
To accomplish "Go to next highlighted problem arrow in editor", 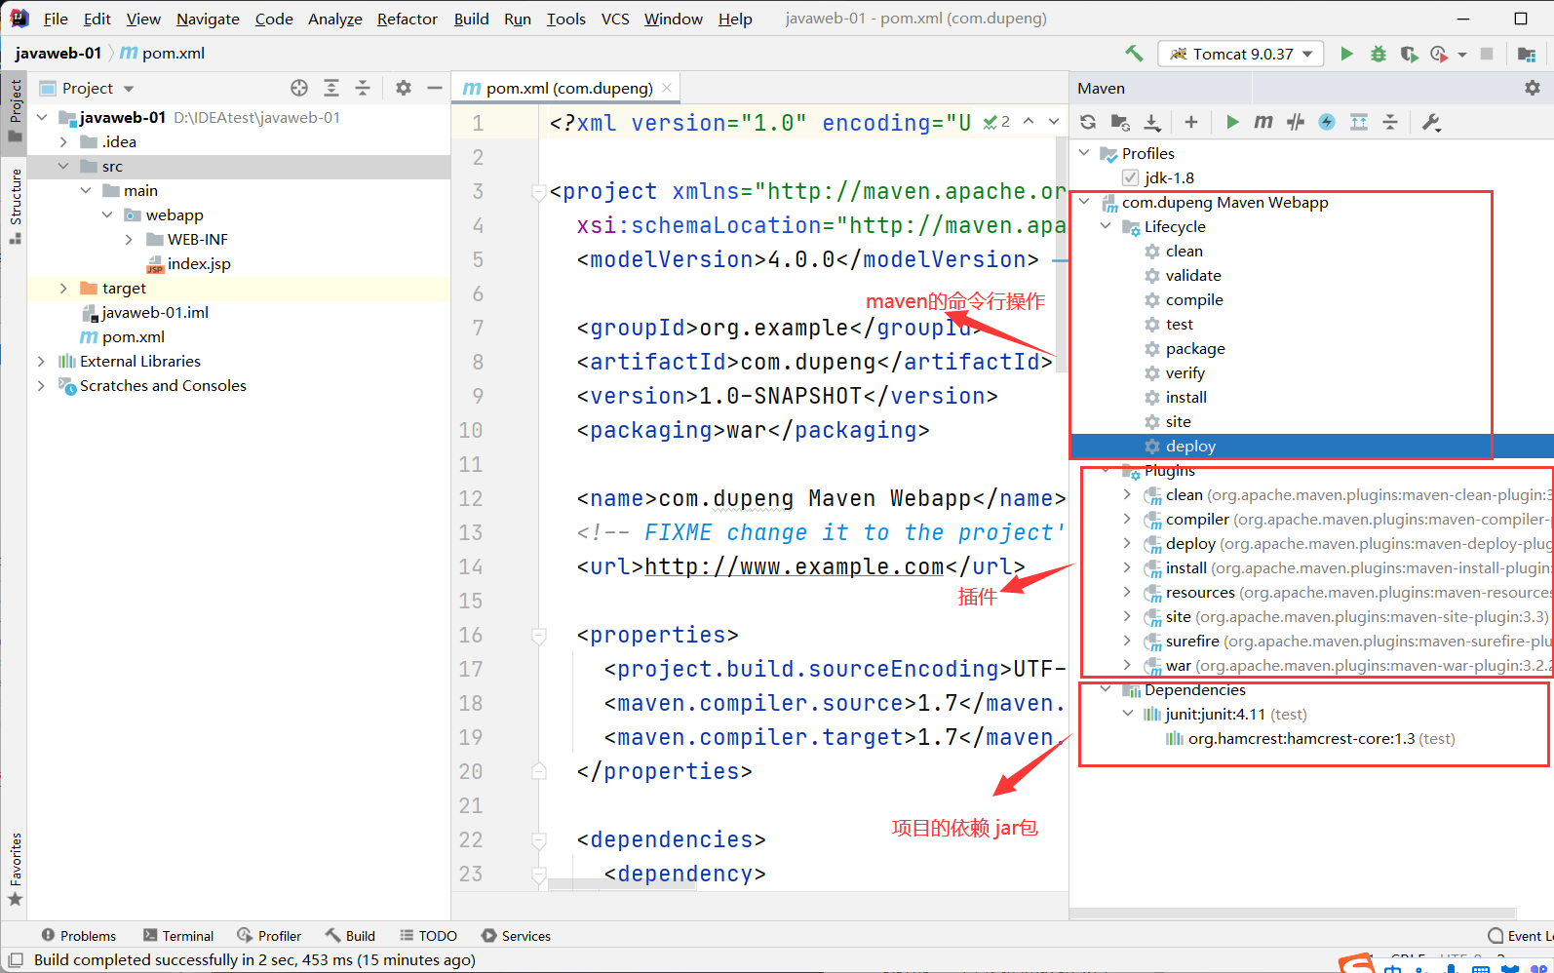I will [1053, 122].
